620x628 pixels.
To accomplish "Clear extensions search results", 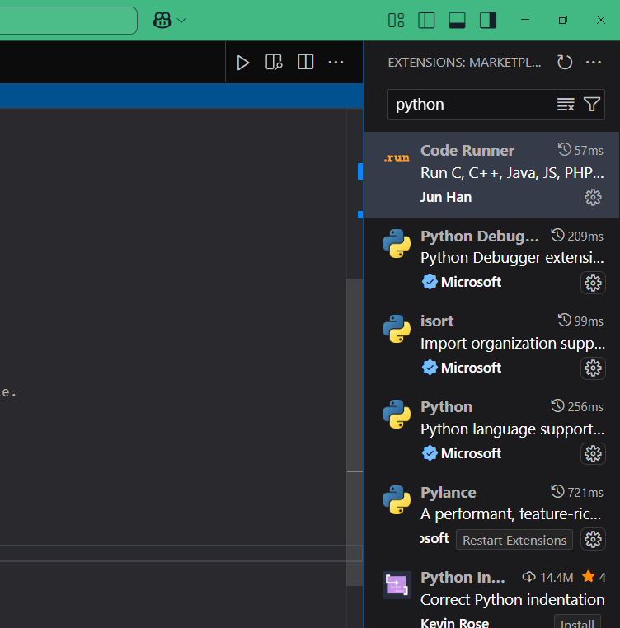I will point(566,104).
